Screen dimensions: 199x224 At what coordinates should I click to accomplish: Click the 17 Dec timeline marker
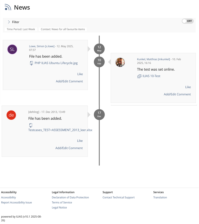coord(99,114)
